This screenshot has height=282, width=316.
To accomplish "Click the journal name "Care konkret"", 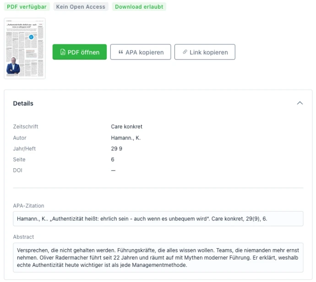I will pos(126,127).
